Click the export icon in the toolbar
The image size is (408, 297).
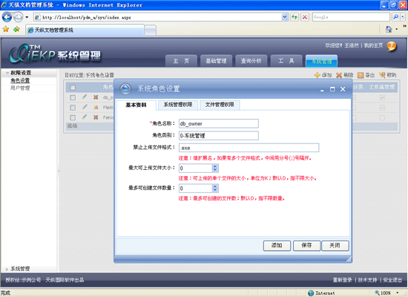(361, 75)
